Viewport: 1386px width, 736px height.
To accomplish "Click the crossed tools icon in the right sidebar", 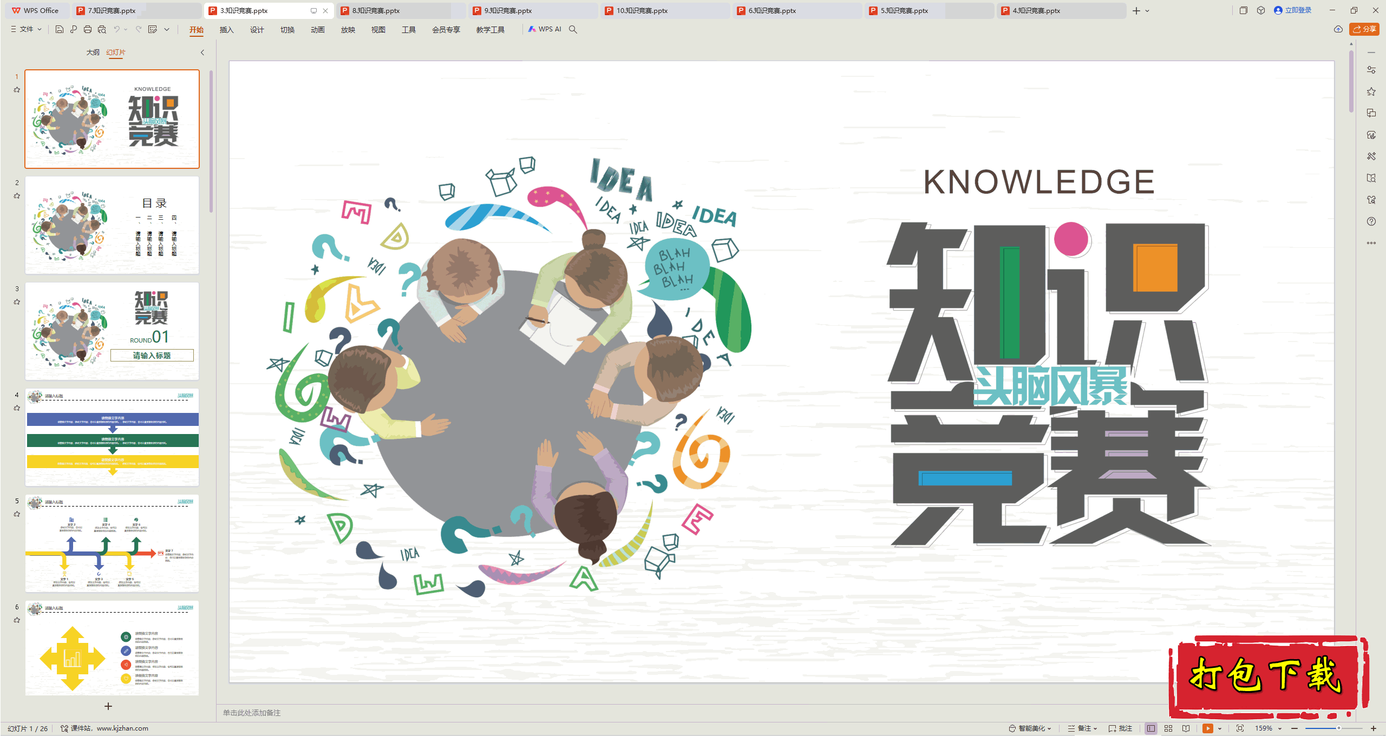I will 1371,156.
